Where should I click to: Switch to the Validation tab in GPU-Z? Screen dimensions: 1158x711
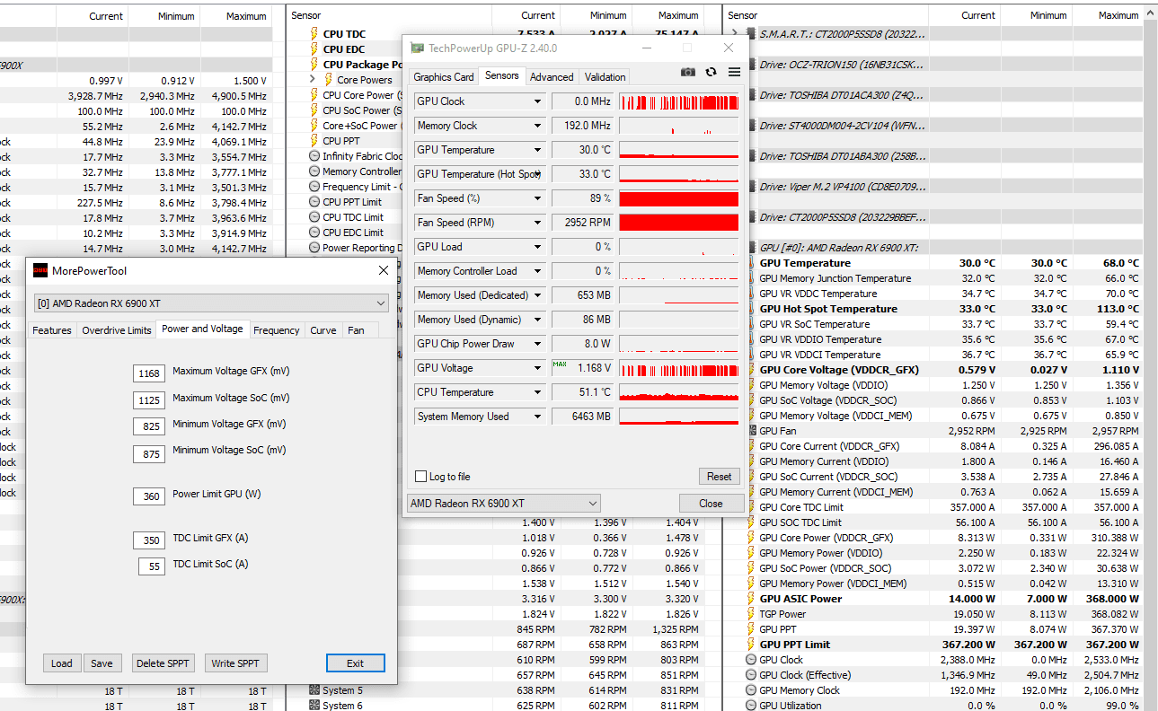coord(605,77)
